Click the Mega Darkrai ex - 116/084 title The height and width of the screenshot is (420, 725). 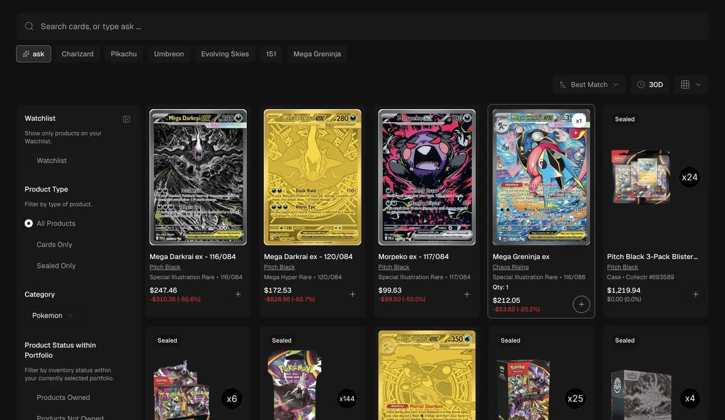[x=193, y=257]
